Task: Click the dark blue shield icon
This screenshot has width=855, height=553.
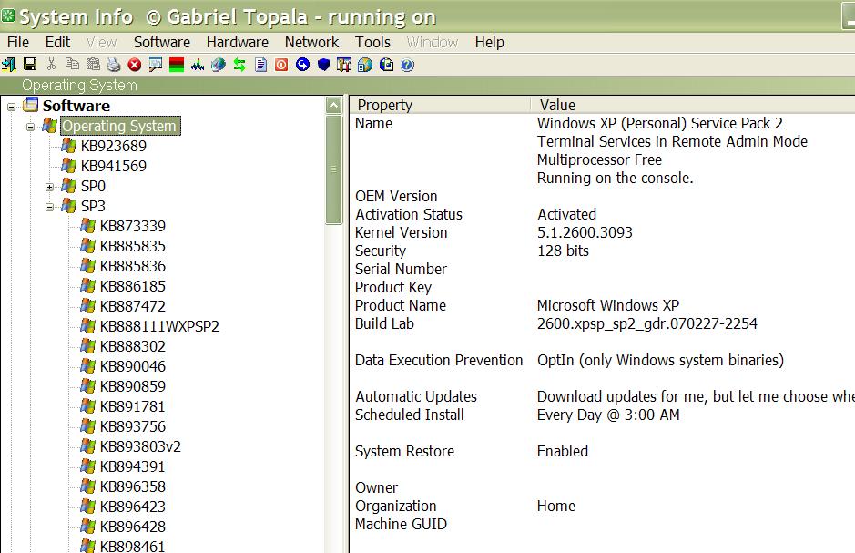Action: pos(323,65)
